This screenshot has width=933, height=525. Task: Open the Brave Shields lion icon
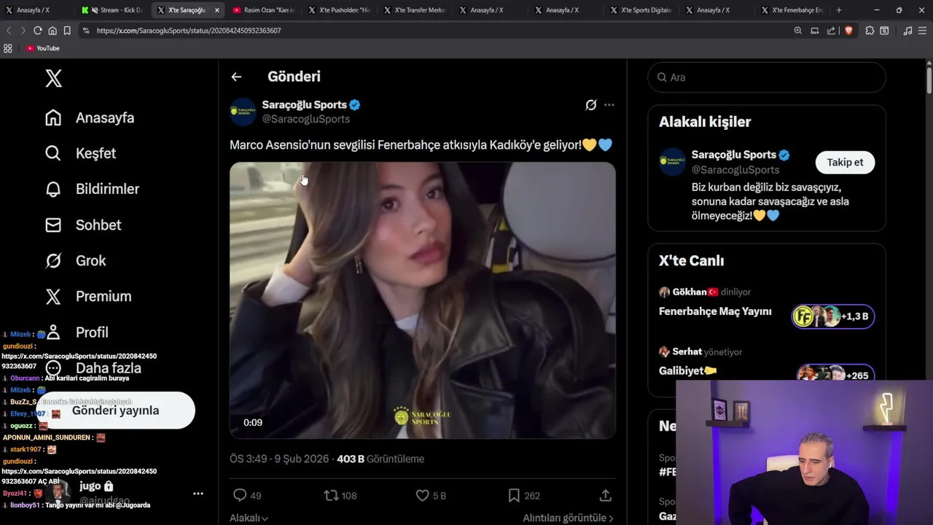[848, 31]
